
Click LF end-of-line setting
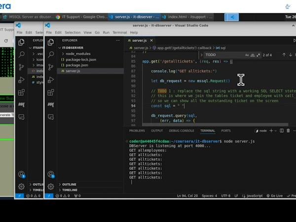[236, 196]
